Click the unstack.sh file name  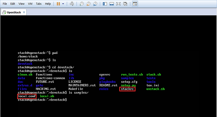(x=156, y=89)
